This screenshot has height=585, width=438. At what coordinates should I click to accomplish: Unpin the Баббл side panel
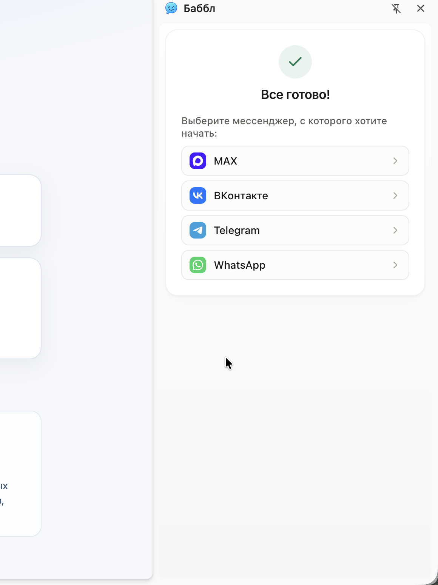coord(396,8)
